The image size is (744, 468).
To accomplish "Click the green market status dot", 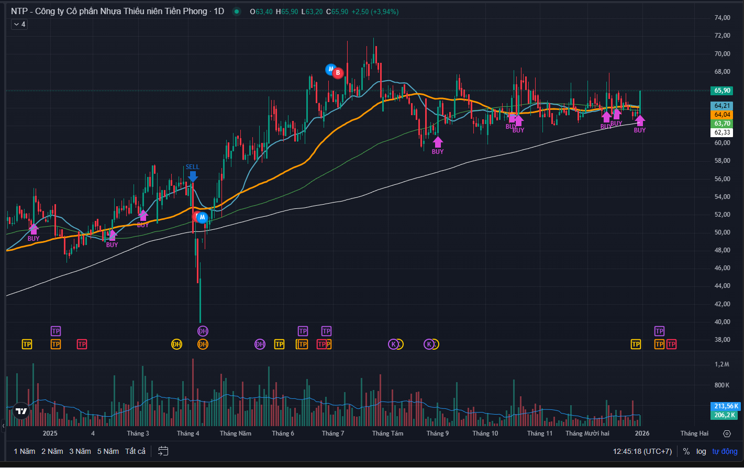I will (237, 12).
